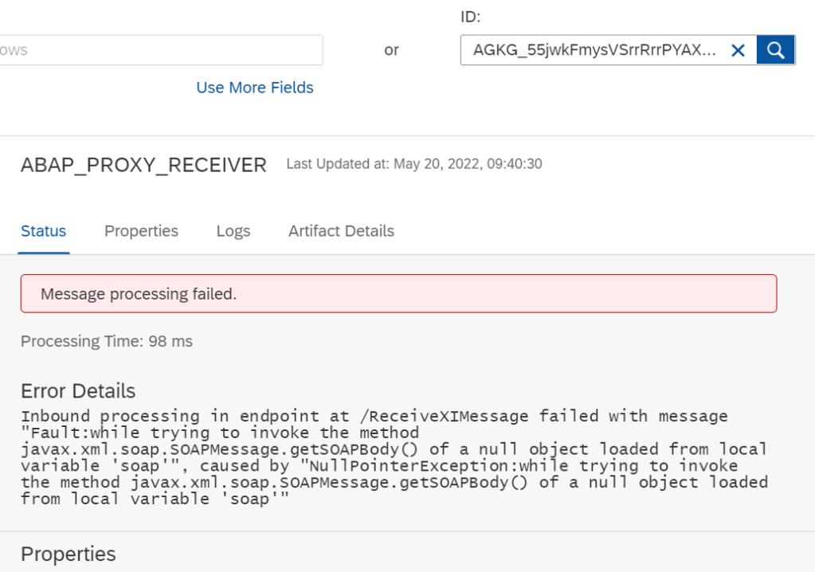Switch to the Properties tab
The width and height of the screenshot is (815, 572).
coord(141,231)
